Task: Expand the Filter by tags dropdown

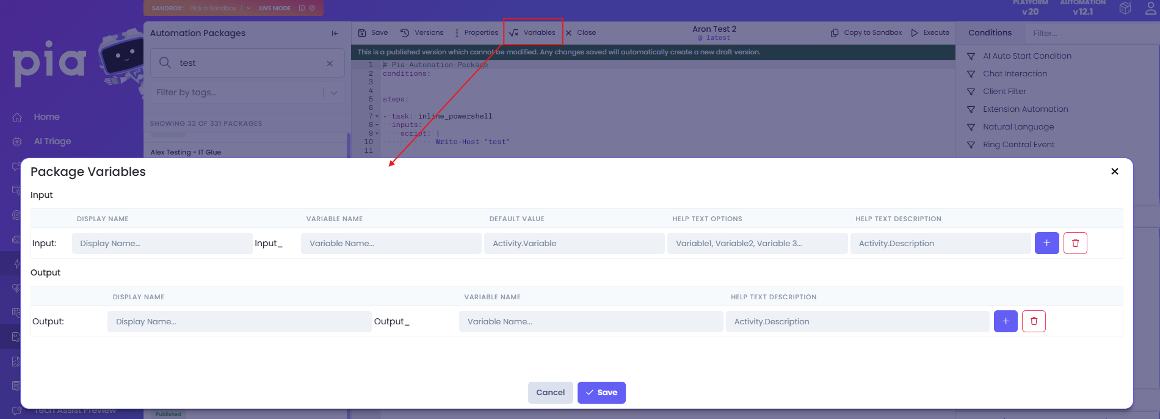Action: (x=334, y=93)
